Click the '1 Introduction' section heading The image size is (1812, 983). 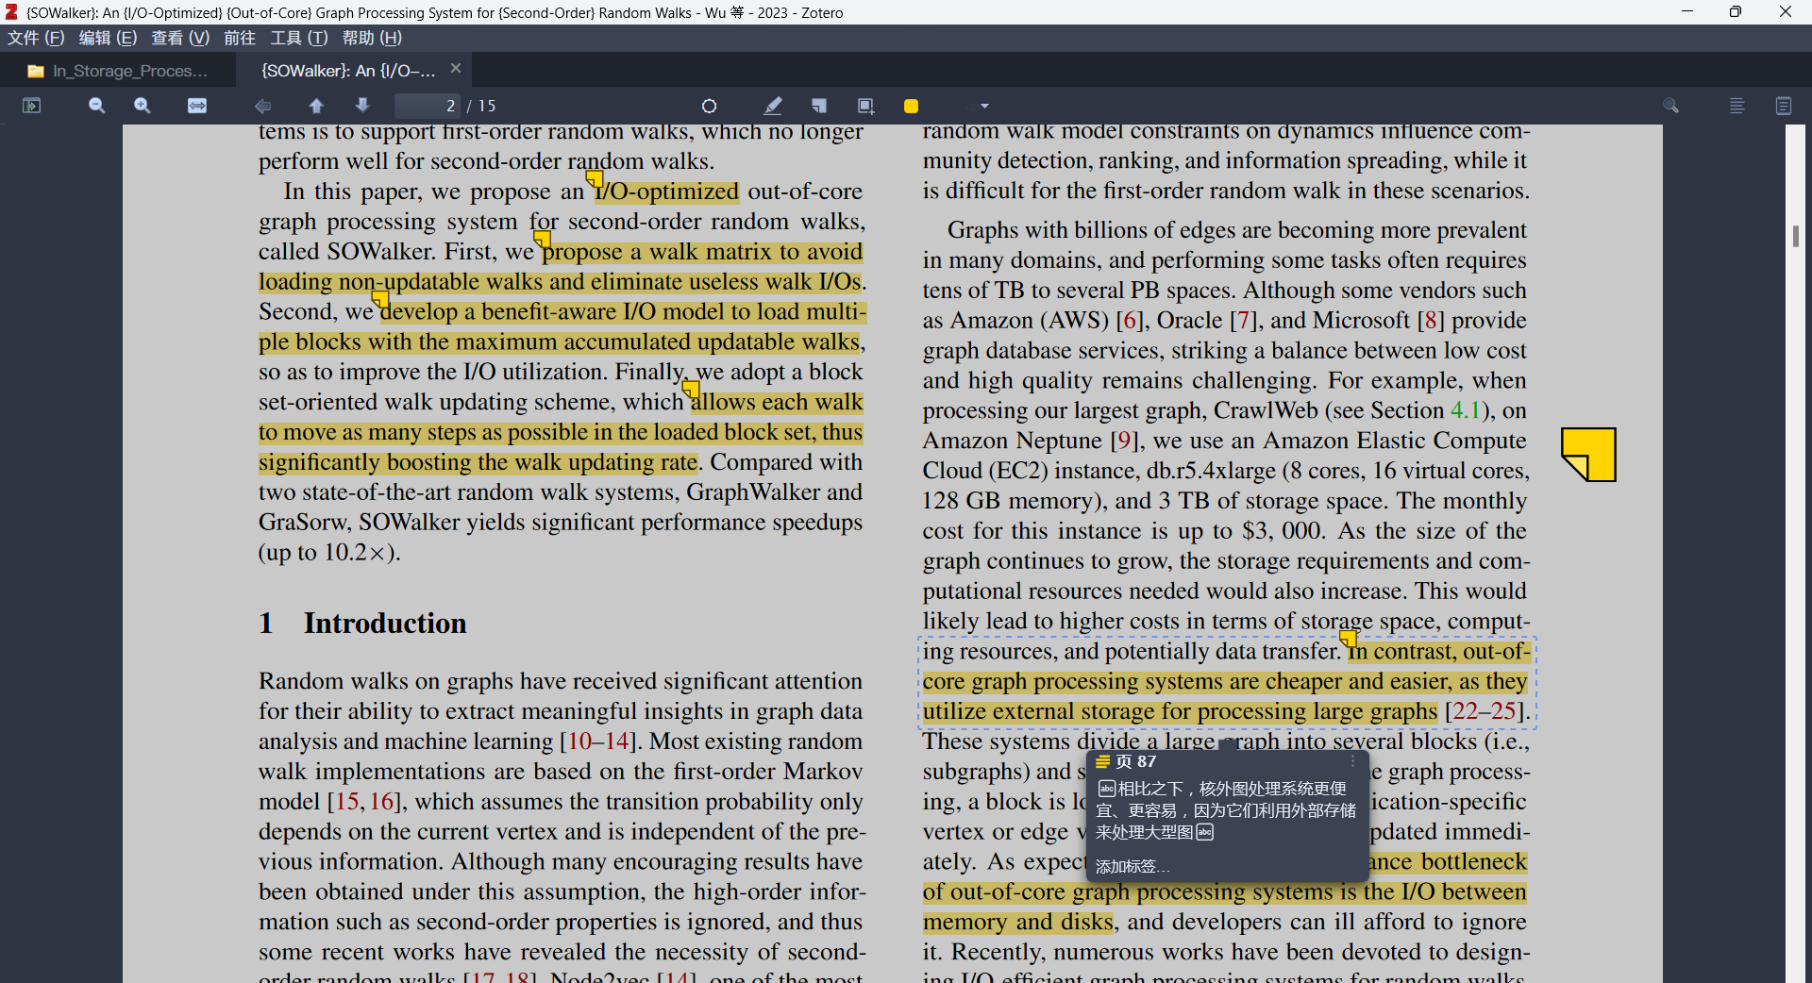[362, 624]
